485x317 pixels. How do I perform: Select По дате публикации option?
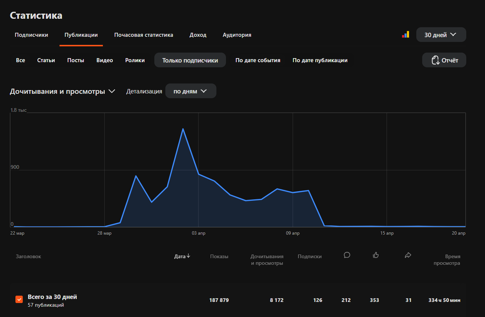[320, 60]
